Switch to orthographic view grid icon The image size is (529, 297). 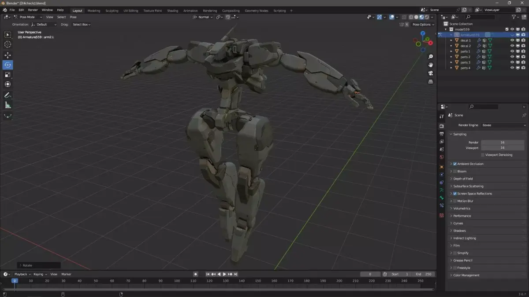pos(431,81)
